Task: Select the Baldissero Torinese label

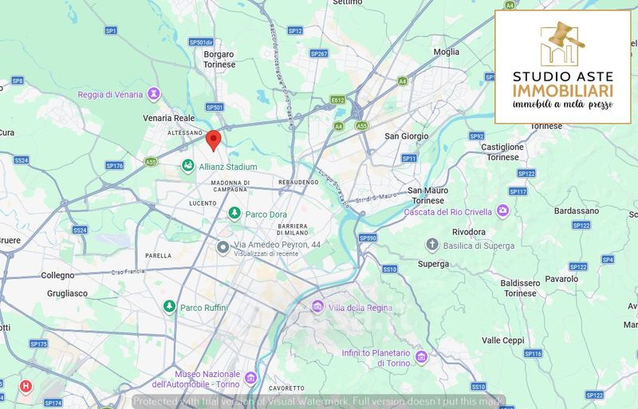Action: coord(521,288)
